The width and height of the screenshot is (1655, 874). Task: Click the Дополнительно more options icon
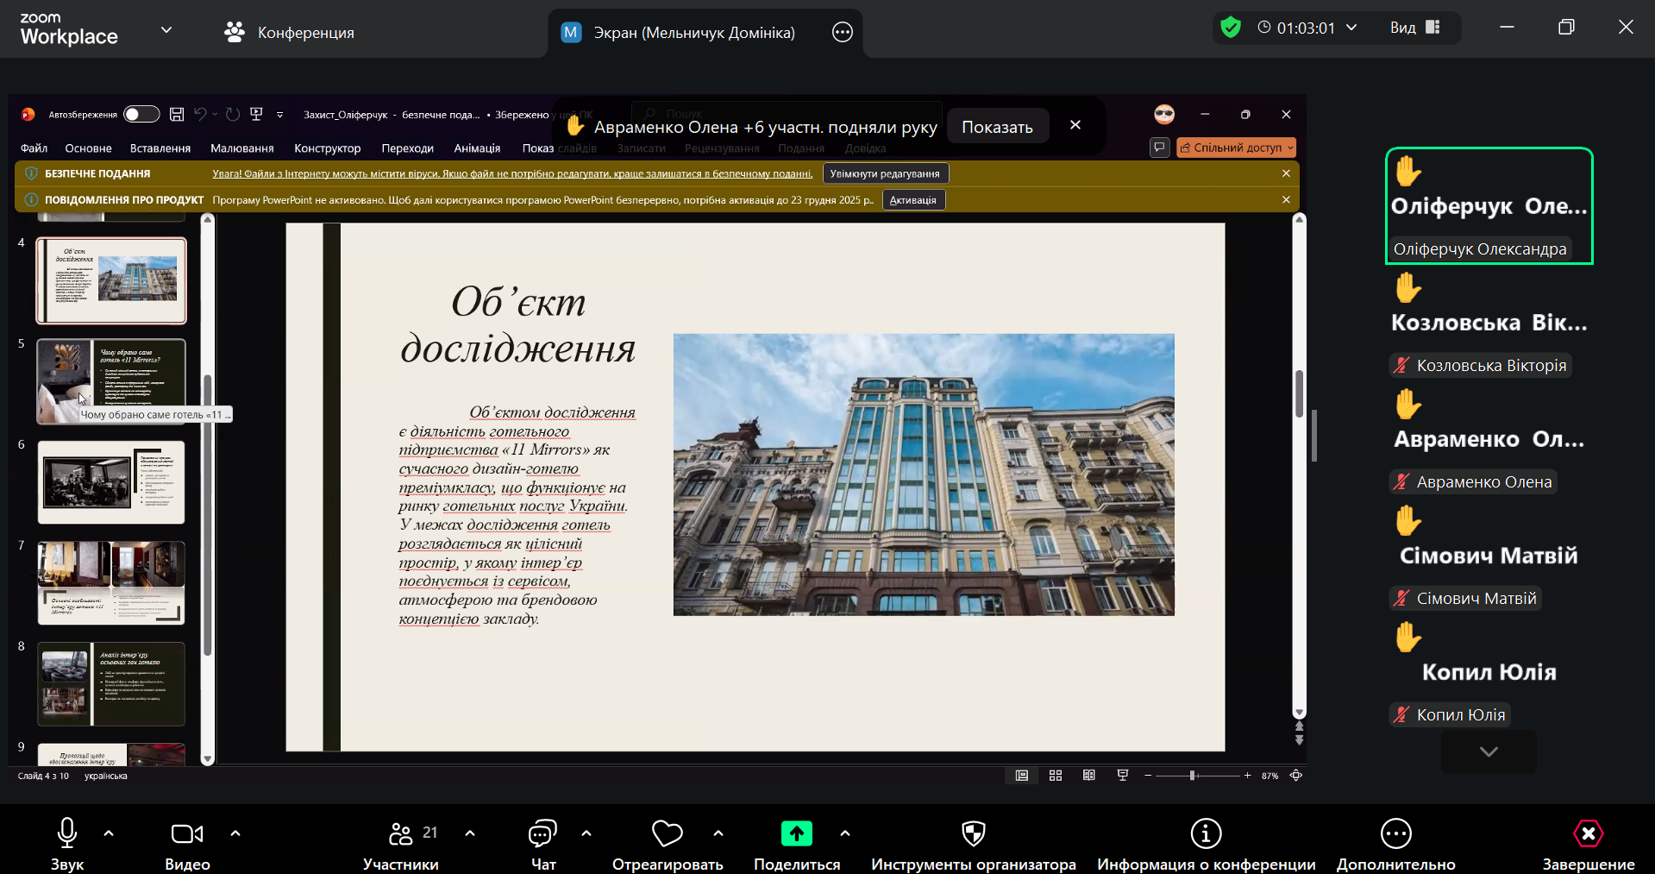(1395, 833)
